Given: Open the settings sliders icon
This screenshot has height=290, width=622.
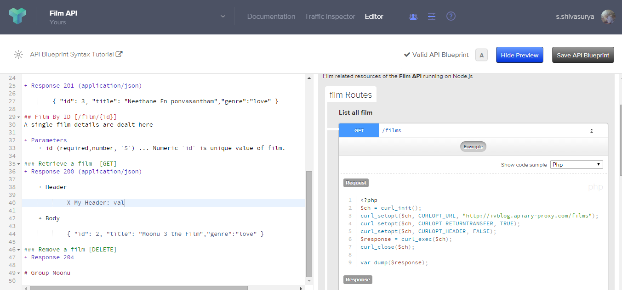Looking at the screenshot, I should coord(432,17).
